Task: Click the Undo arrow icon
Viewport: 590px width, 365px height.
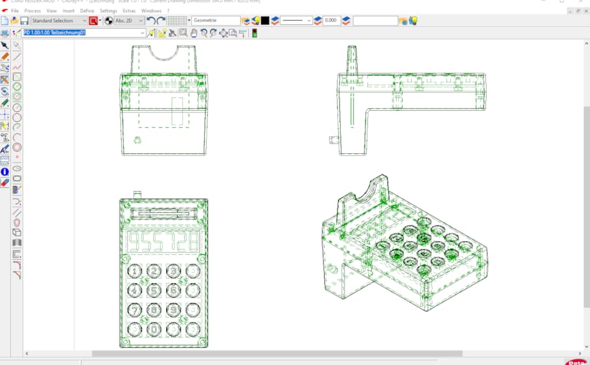Action: pyautogui.click(x=150, y=20)
